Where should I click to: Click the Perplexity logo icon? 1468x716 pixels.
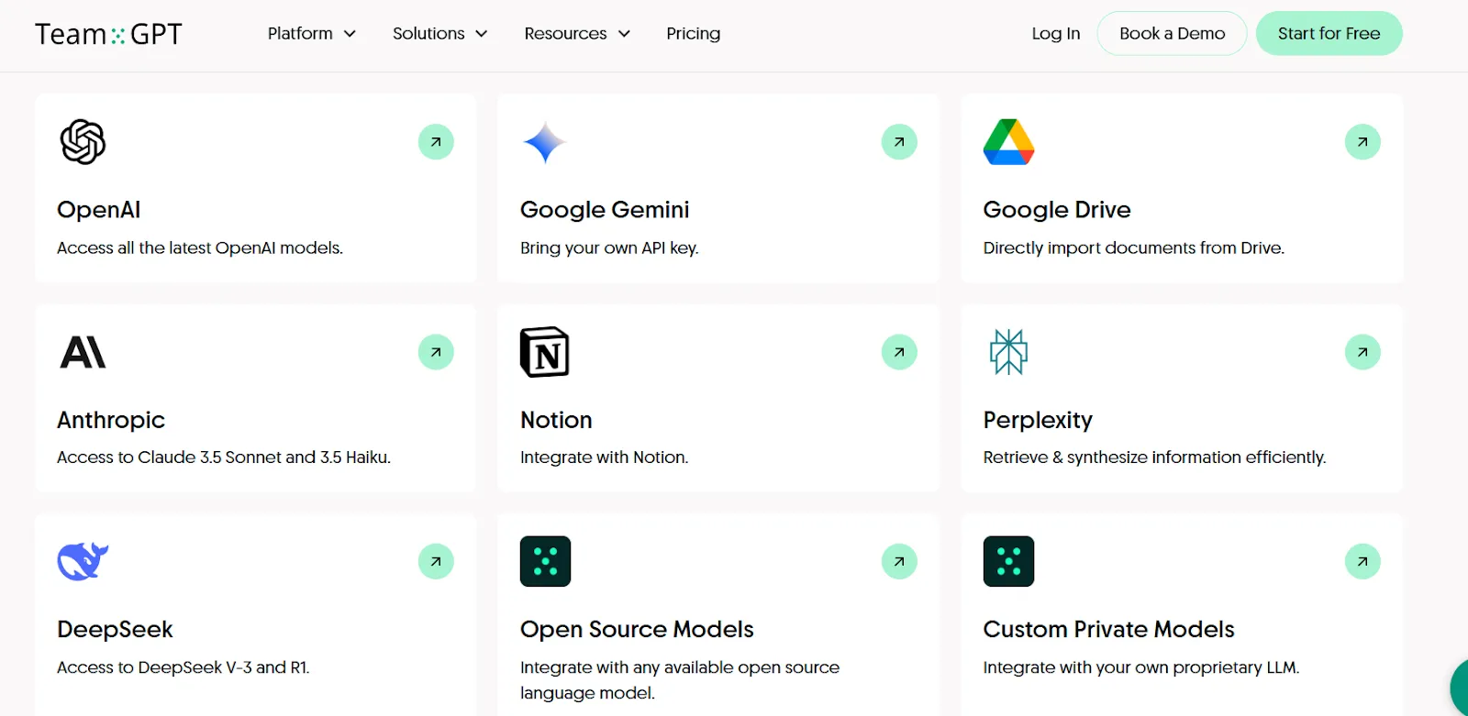[1008, 352]
